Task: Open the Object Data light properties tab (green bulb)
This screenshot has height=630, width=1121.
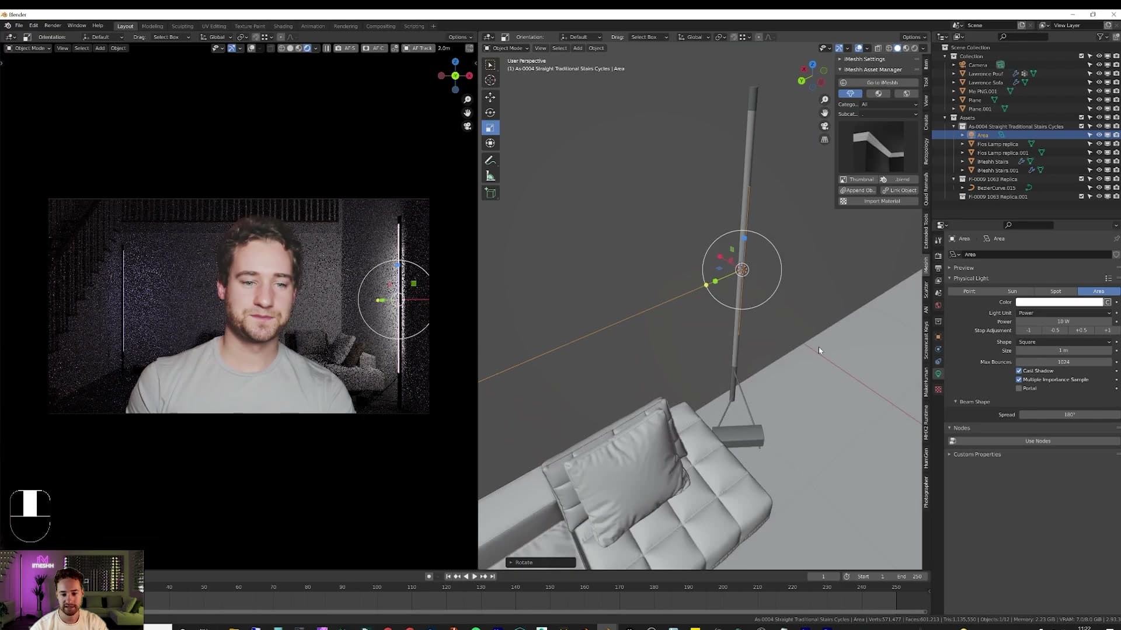Action: [x=938, y=374]
